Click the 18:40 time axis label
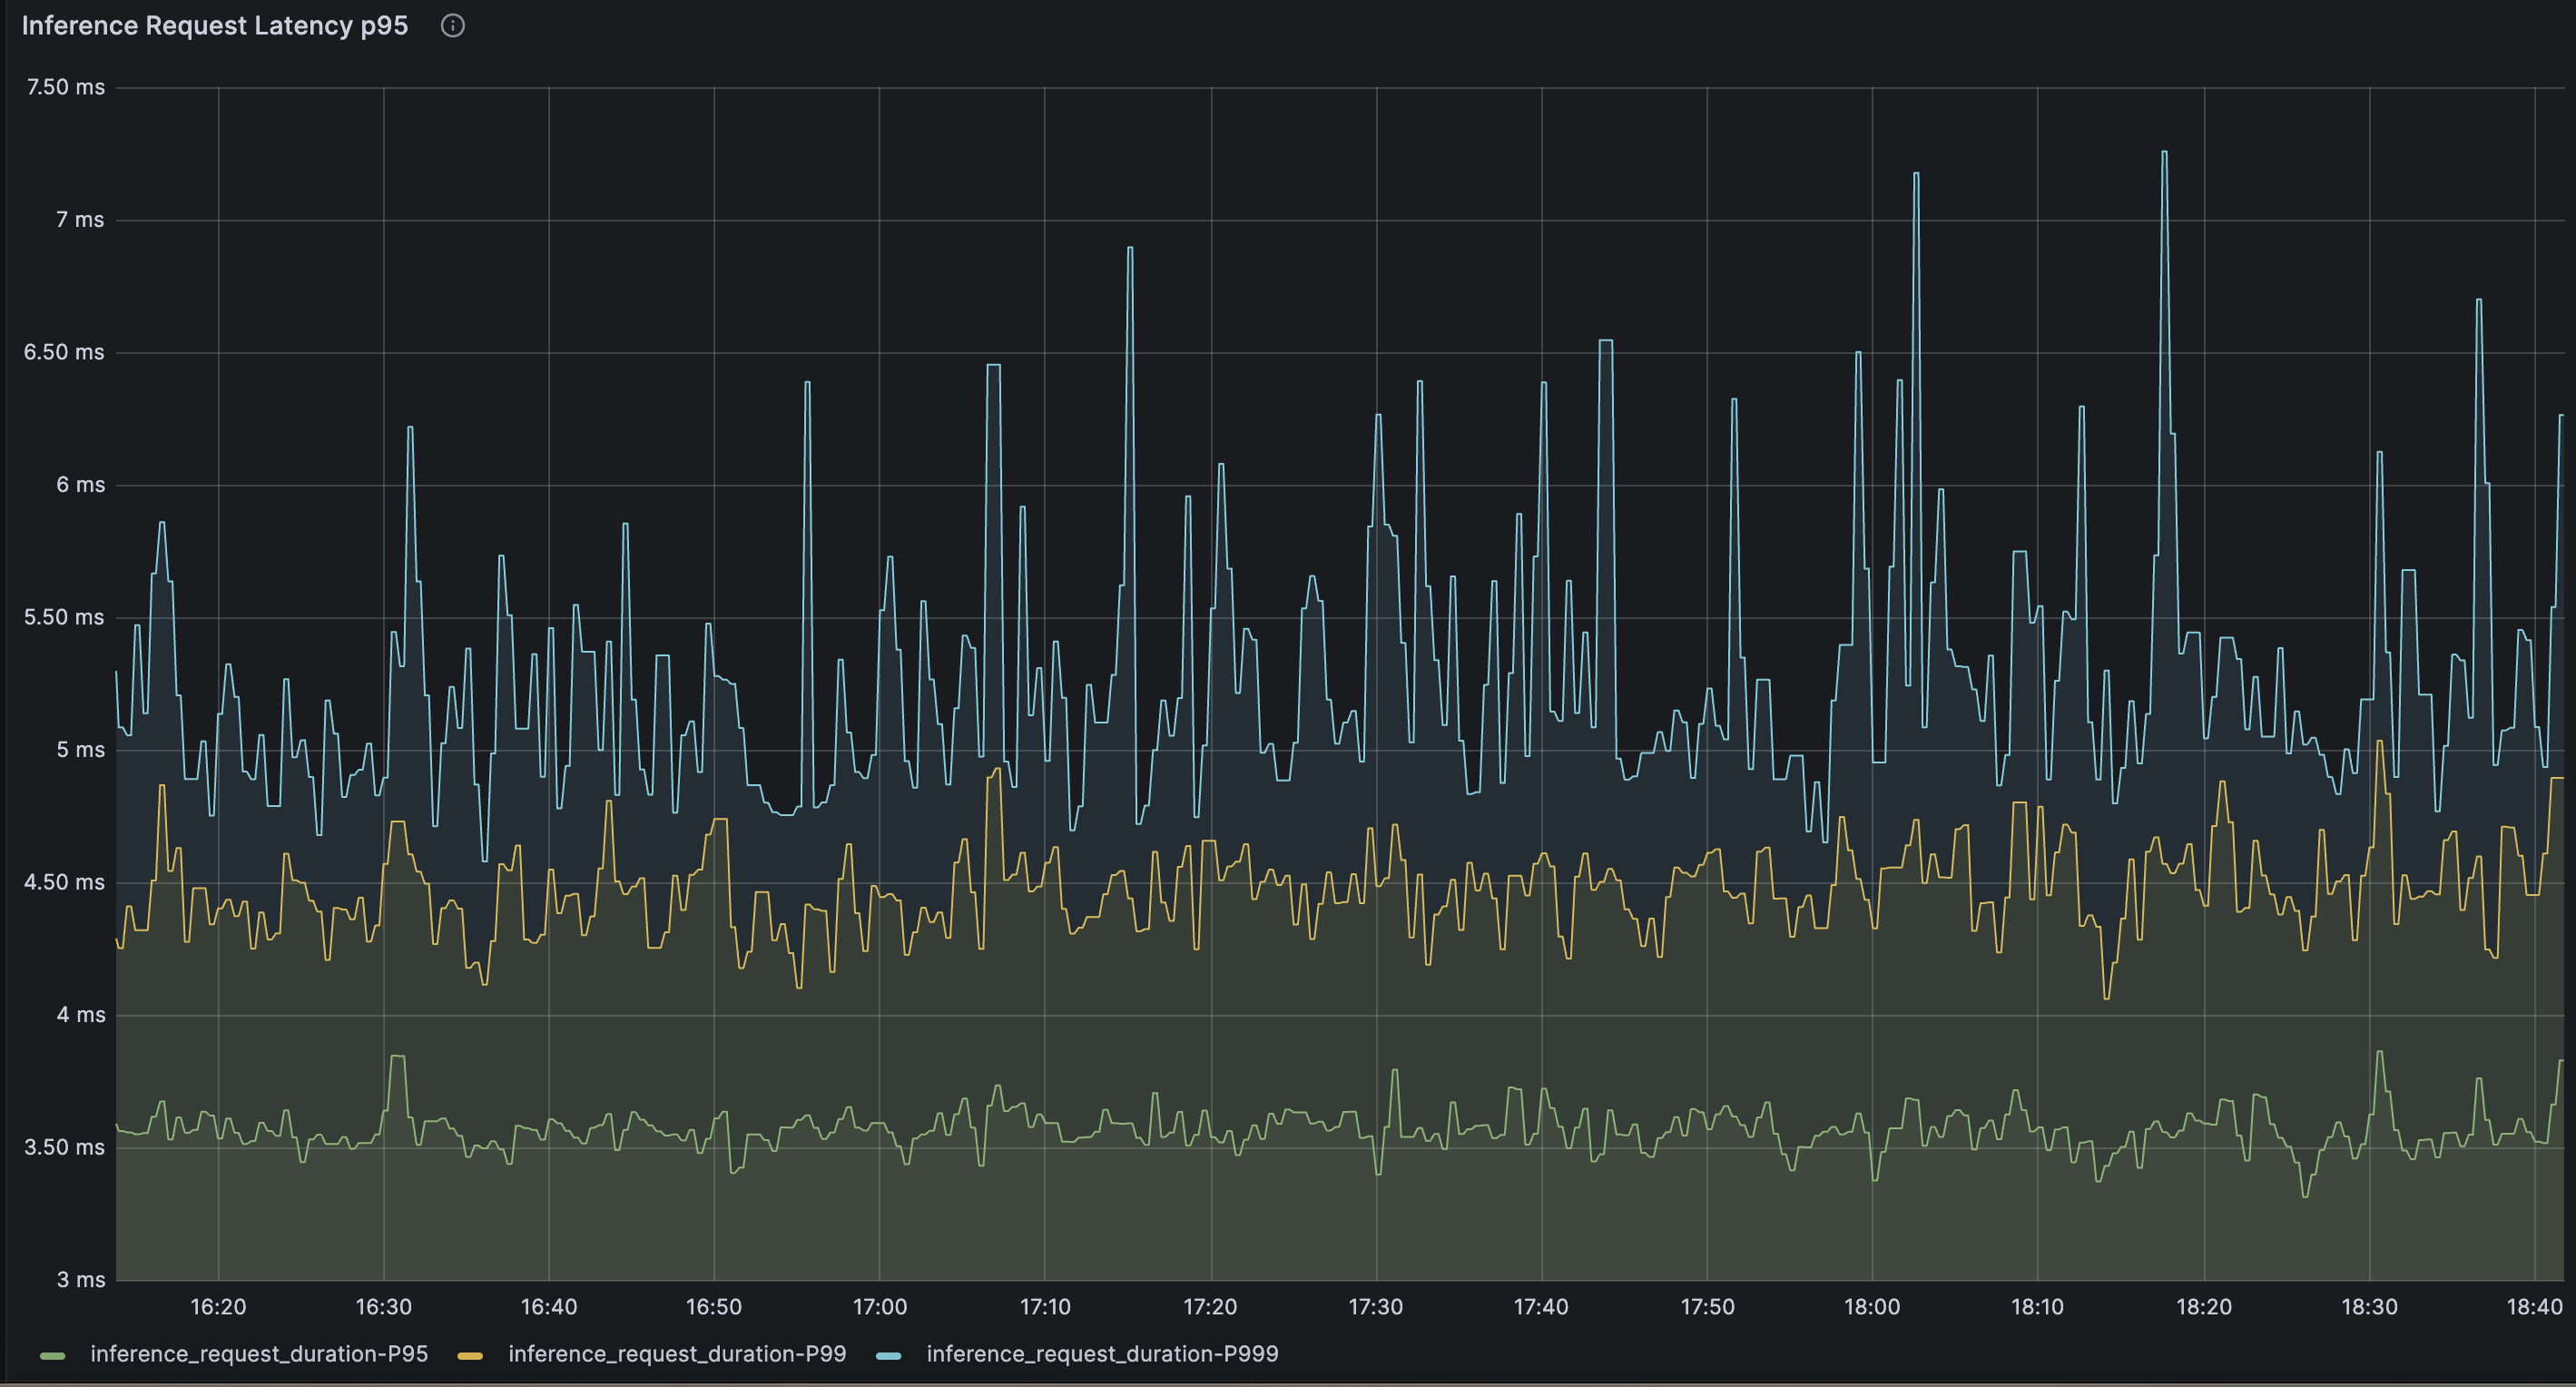 [x=2534, y=1306]
